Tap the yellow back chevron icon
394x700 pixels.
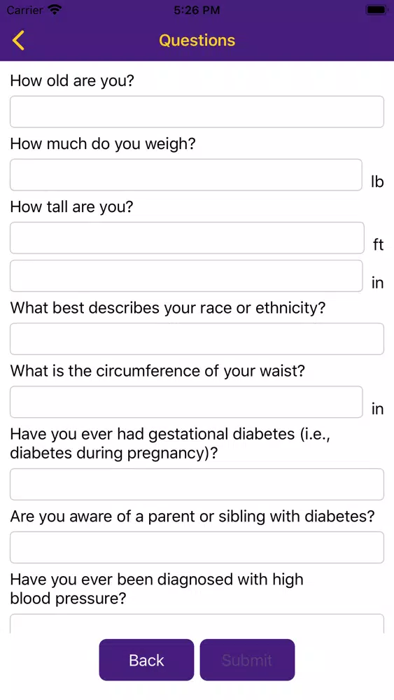(x=18, y=40)
